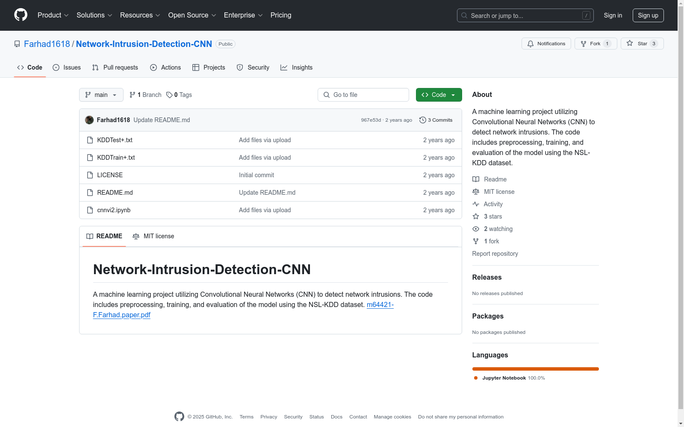
Task: Click the GitHub logo in header
Action: coord(21,15)
